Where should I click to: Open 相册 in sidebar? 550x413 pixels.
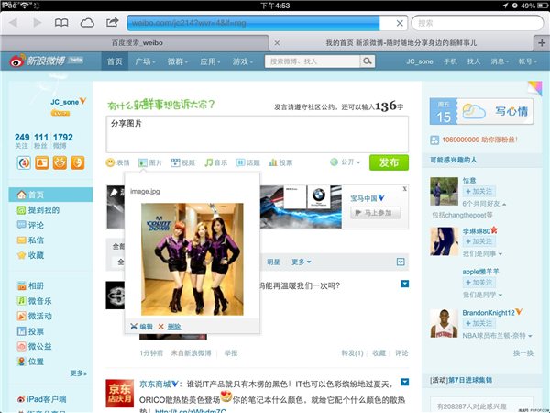point(30,285)
